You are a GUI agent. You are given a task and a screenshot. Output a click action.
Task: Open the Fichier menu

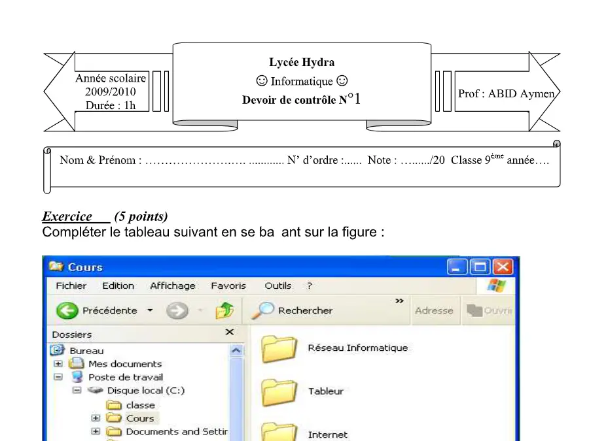(71, 286)
